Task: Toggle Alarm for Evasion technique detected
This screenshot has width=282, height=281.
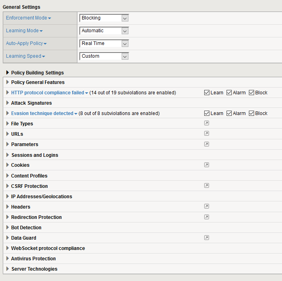Action: [229, 113]
